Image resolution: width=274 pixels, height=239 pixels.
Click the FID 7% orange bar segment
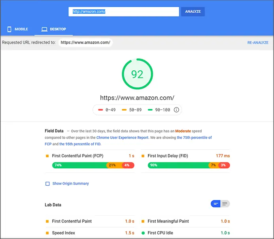click(214, 165)
